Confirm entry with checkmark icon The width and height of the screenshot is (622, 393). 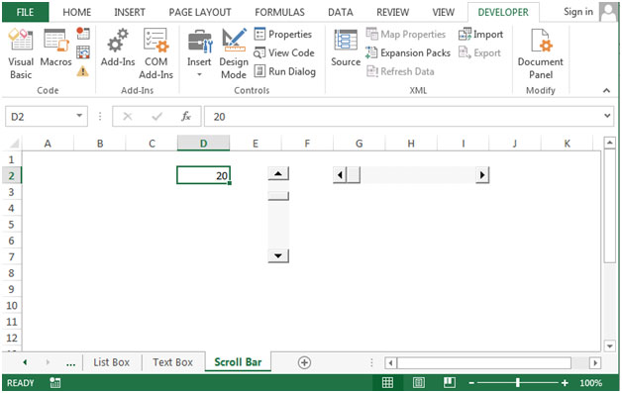click(157, 117)
